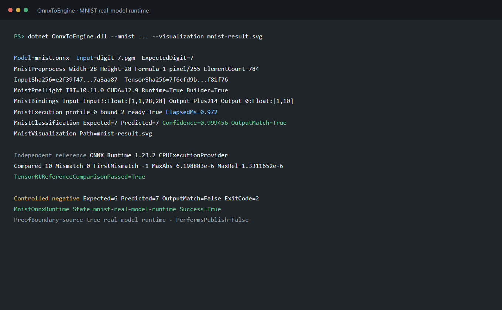Click 'TensorRtReferenceComparisonPassed=True' line

coord(79,177)
